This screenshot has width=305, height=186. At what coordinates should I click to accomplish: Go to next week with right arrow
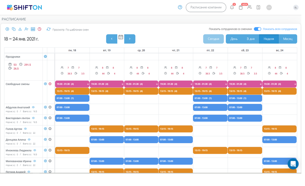tap(130, 39)
